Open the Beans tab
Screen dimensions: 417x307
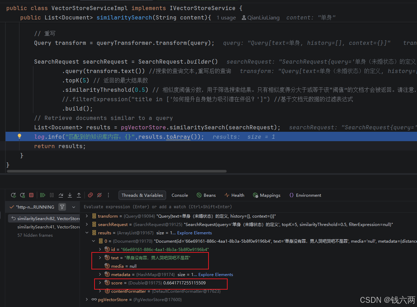(x=206, y=195)
